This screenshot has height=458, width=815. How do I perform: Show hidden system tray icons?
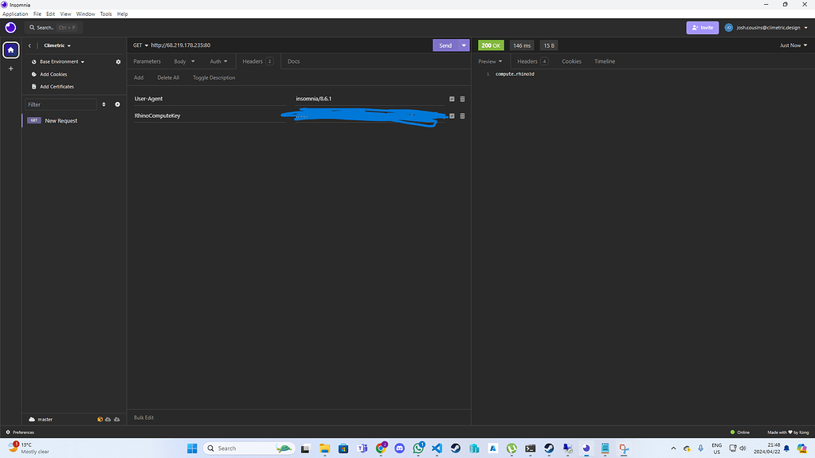pos(673,448)
